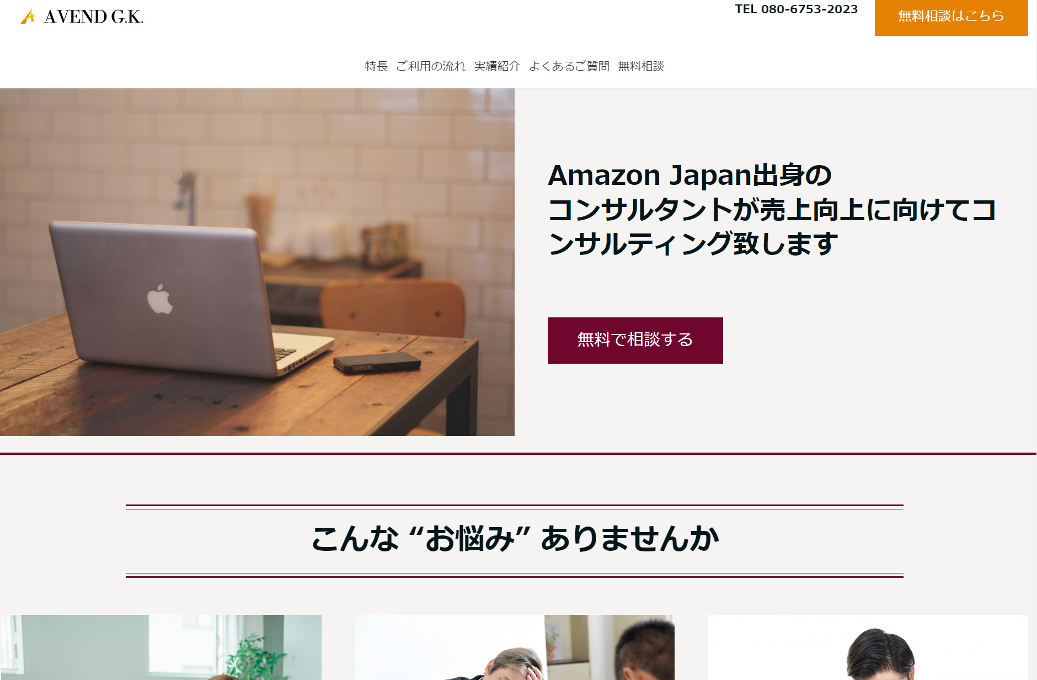Viewport: 1037px width, 680px height.
Task: Go to the 実績紹介 navigation link
Action: (497, 66)
